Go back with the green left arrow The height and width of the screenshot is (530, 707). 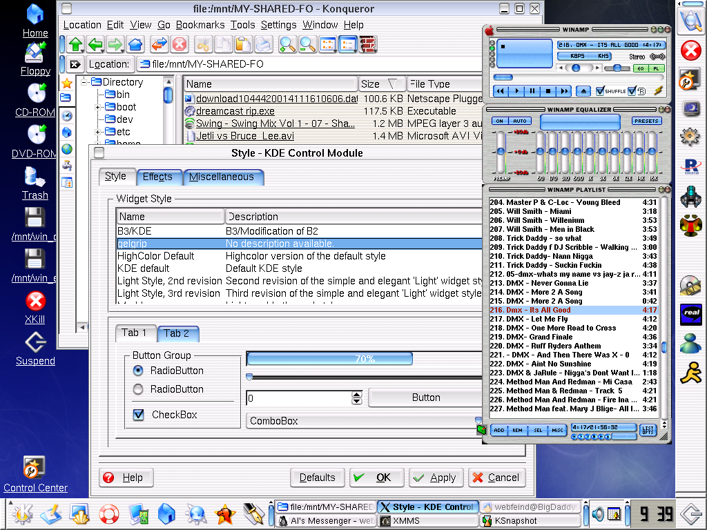pos(95,45)
